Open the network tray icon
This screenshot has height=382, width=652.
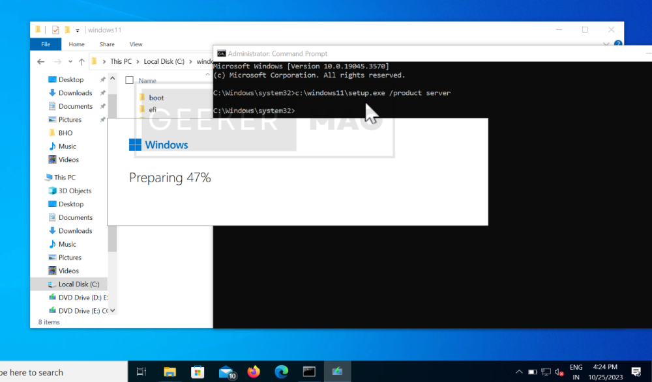[546, 372]
